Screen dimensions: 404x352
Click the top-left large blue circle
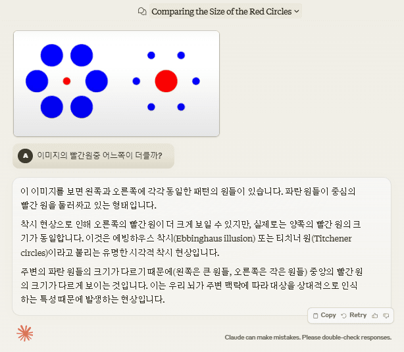tap(51, 56)
